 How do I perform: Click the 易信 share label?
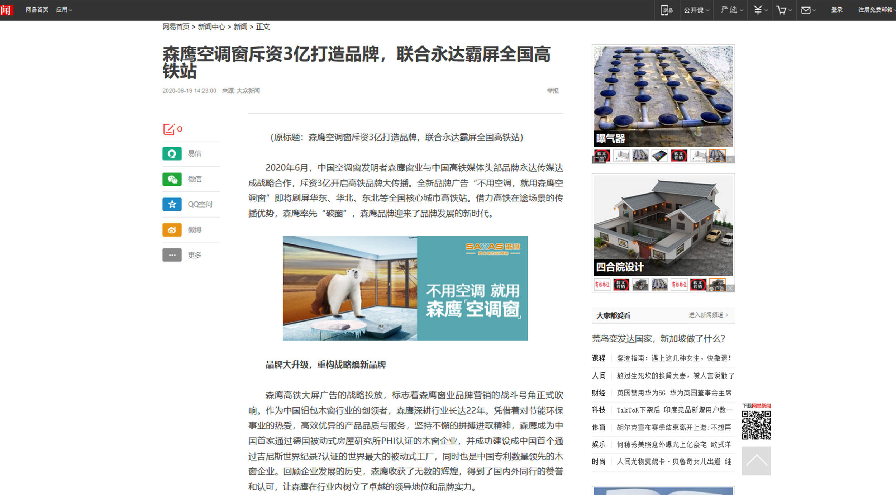[x=195, y=154]
